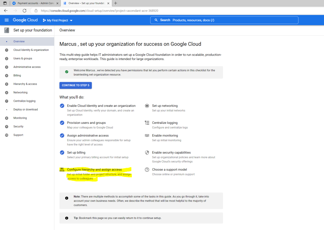
Task: Click the 'Map your colleagues to Google Cloud' description
Action: (x=90, y=128)
